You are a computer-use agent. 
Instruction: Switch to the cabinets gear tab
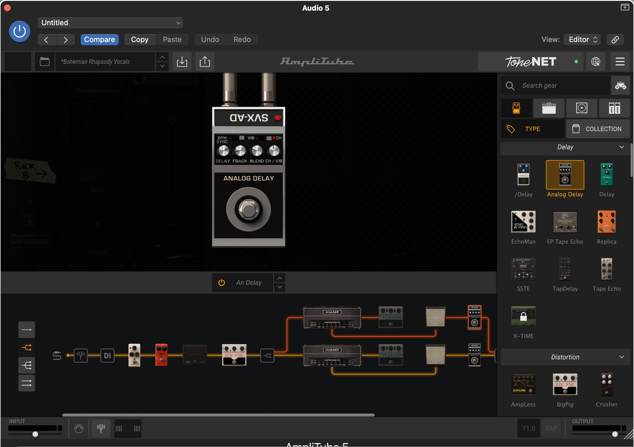[x=582, y=108]
